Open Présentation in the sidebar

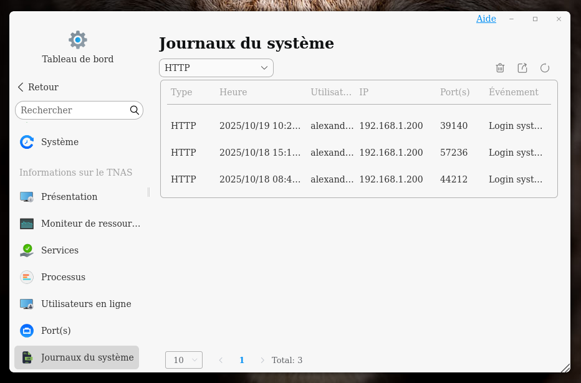[x=69, y=197]
